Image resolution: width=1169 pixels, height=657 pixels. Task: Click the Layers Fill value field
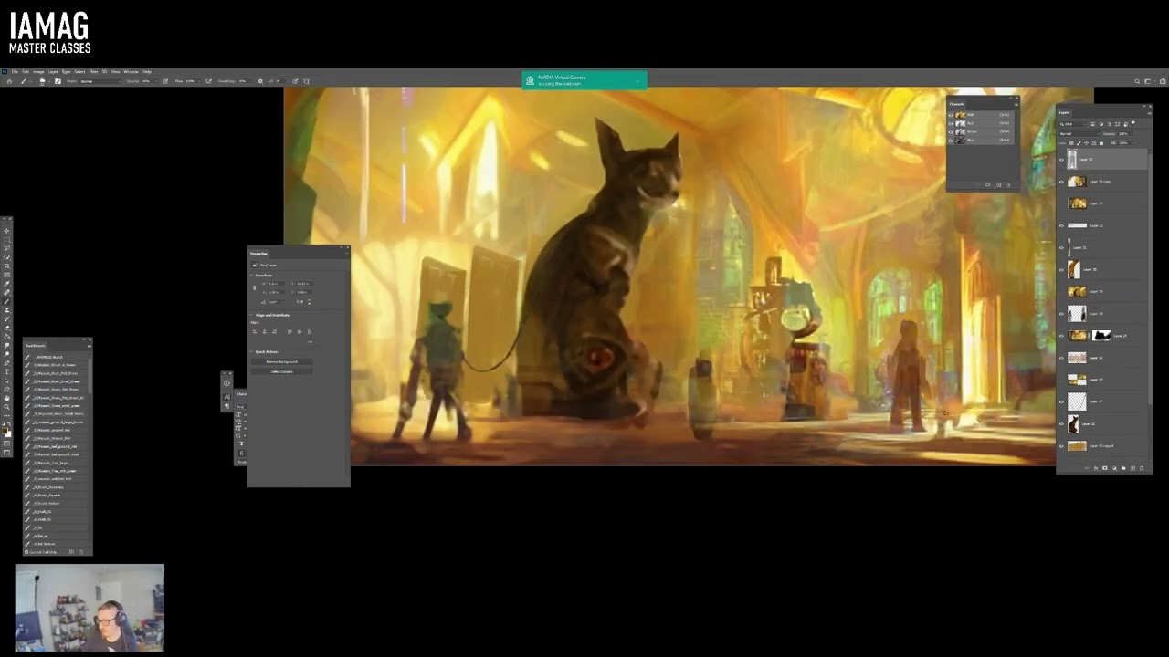tap(1123, 143)
